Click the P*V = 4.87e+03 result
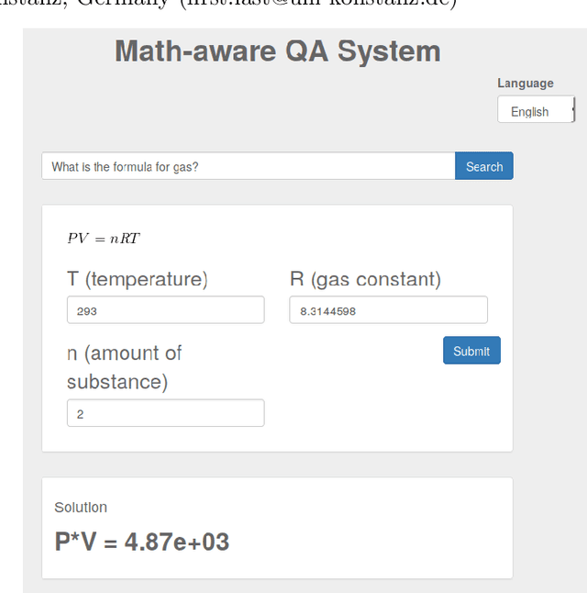Viewport: 587px width, 593px height. (x=141, y=542)
